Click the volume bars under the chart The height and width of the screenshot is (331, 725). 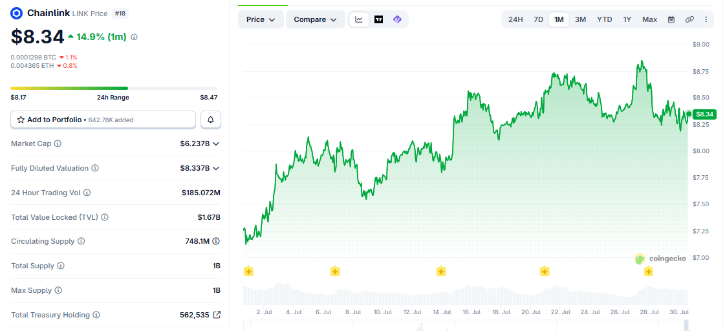tap(466, 294)
